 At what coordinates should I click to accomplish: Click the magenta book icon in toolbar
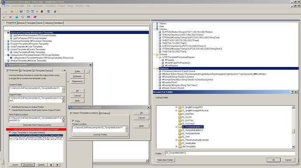(35, 17)
